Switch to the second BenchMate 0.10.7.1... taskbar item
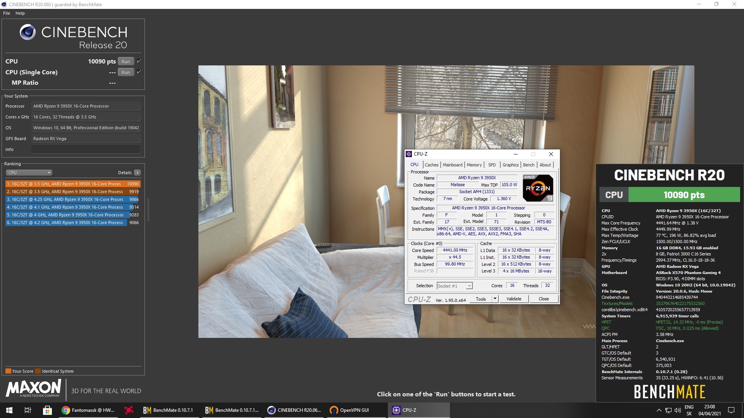This screenshot has height=418, width=744. pos(231,410)
